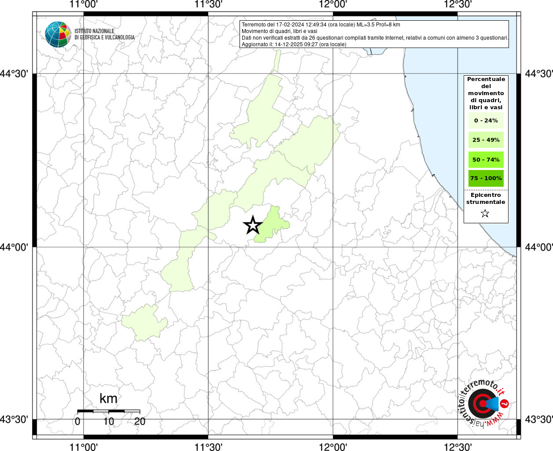Click the right axis label 44°00'

pyautogui.click(x=538, y=247)
